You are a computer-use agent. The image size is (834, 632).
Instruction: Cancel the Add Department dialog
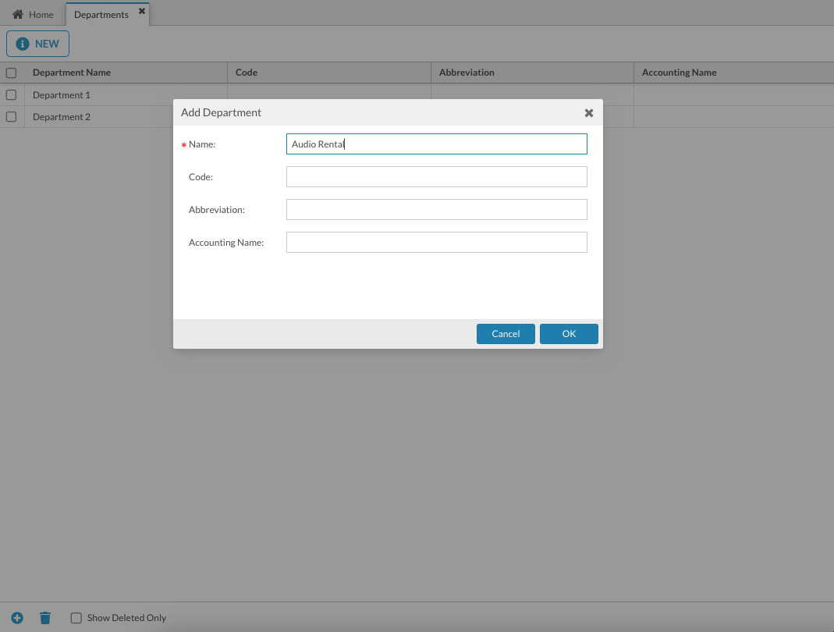tap(506, 333)
